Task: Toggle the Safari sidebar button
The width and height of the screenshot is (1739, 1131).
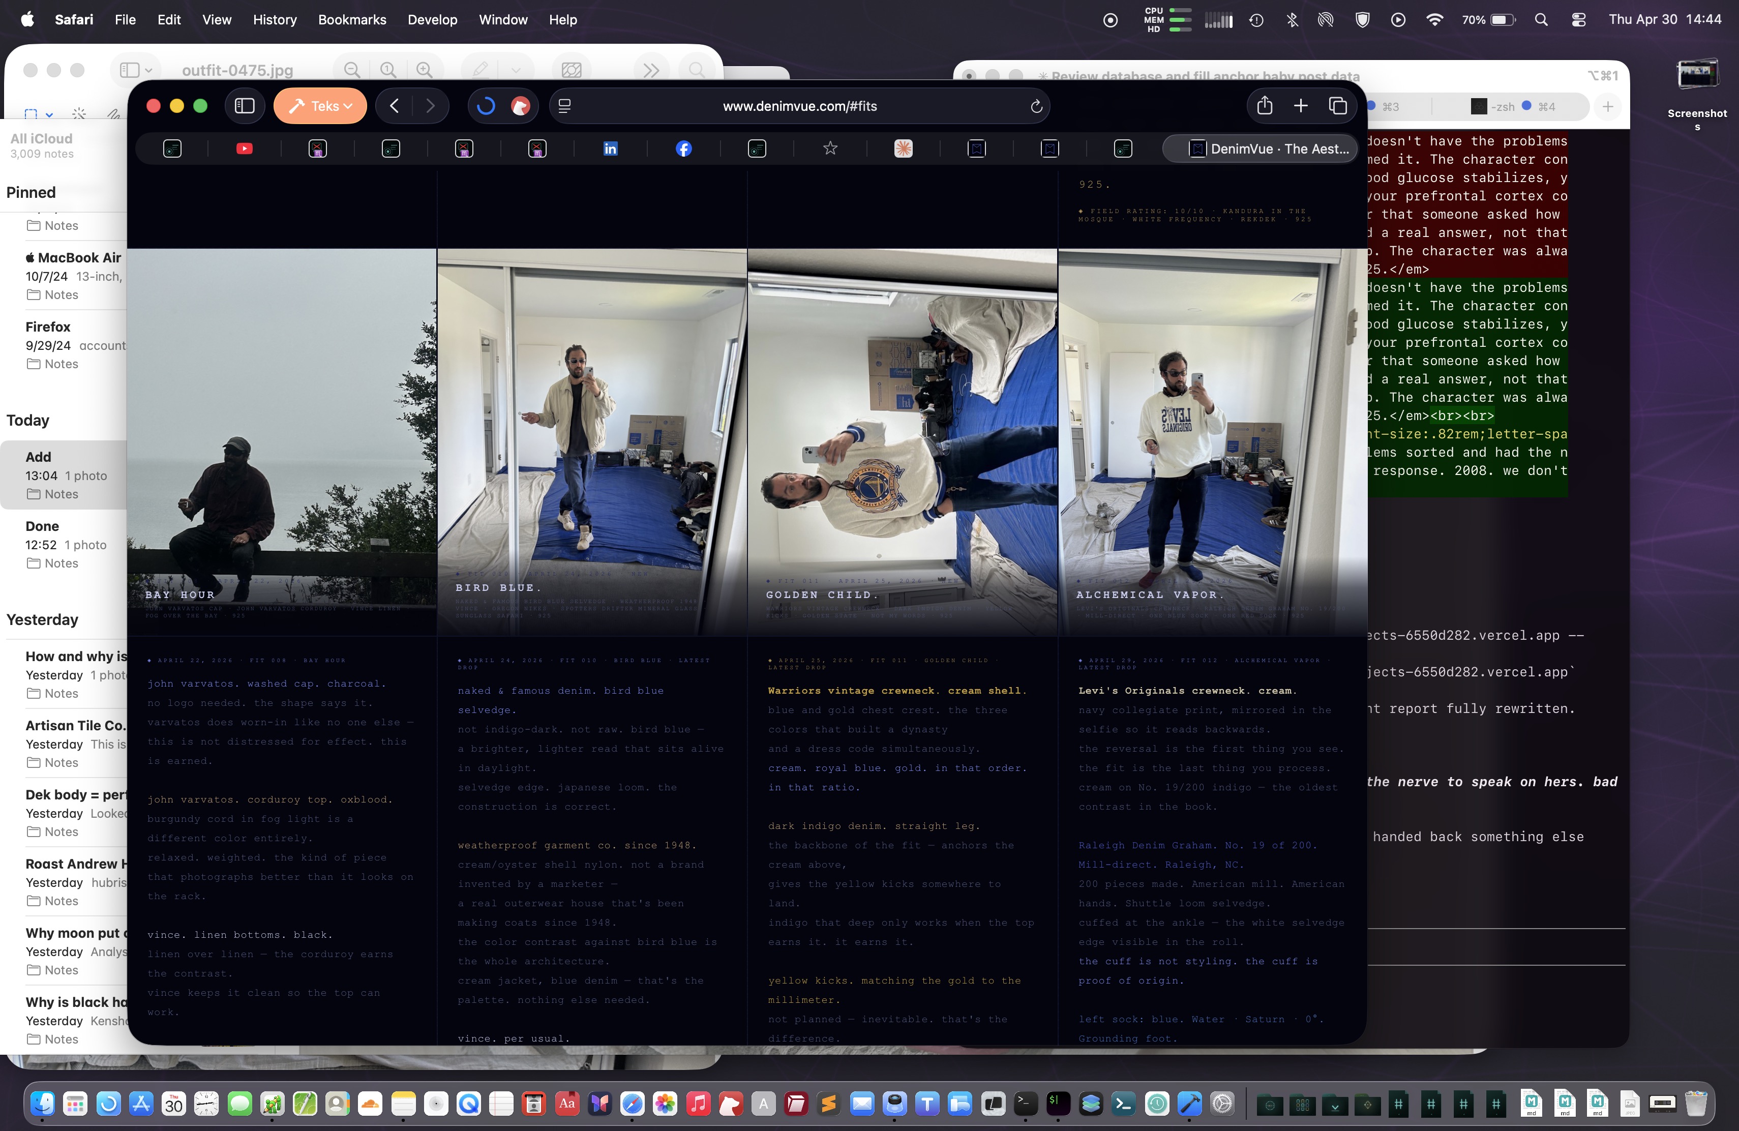Action: click(x=244, y=106)
